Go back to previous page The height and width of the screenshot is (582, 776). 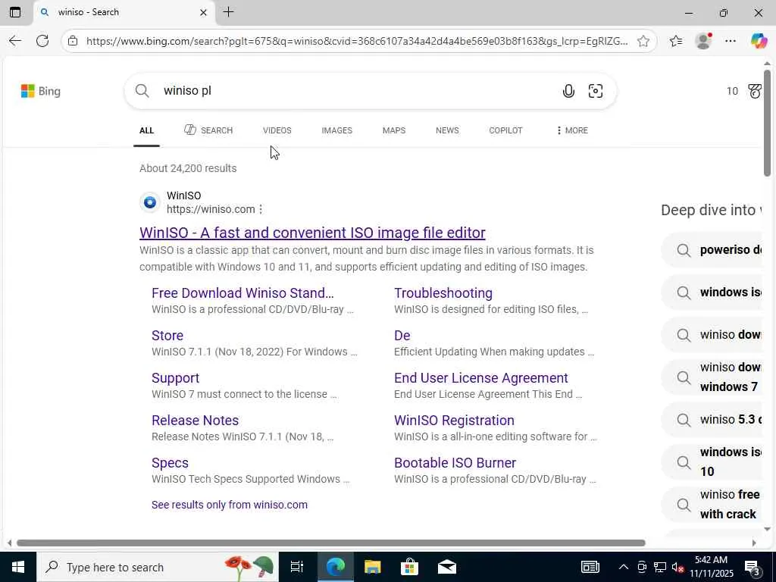(15, 41)
